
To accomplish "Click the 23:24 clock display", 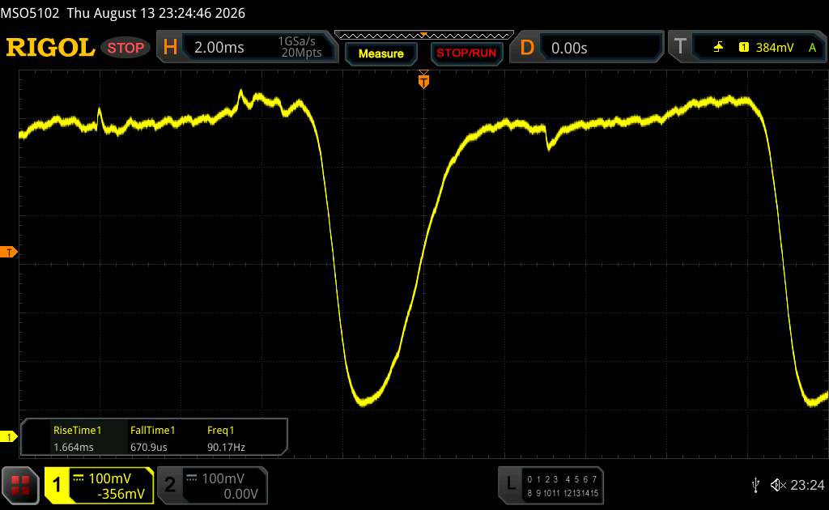I will 807,485.
